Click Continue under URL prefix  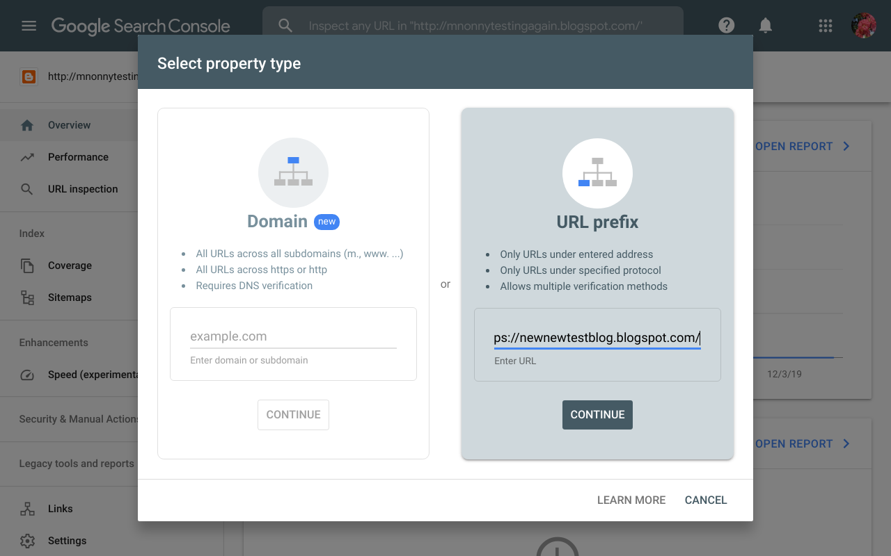(x=597, y=415)
